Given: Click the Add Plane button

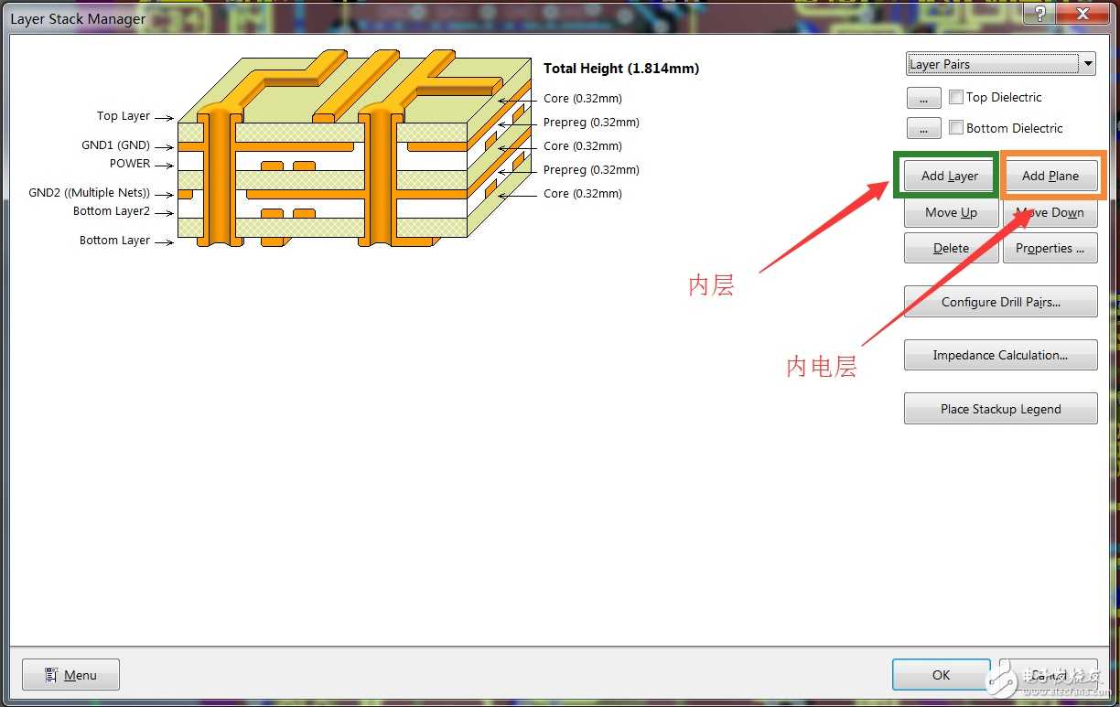Looking at the screenshot, I should click(1050, 176).
